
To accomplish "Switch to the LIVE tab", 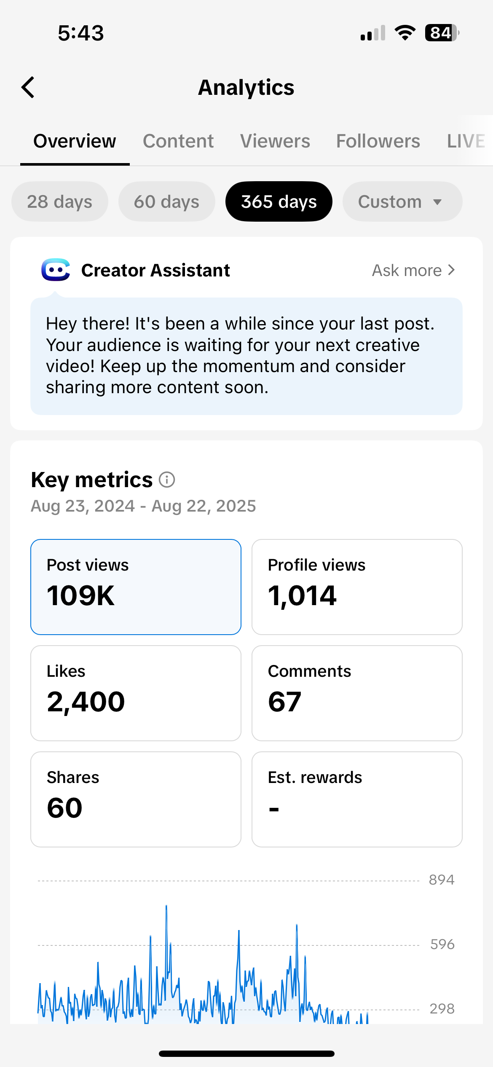I will click(x=466, y=141).
